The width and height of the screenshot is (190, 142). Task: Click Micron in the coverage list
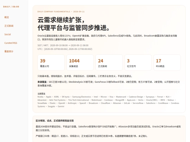point(103,97)
